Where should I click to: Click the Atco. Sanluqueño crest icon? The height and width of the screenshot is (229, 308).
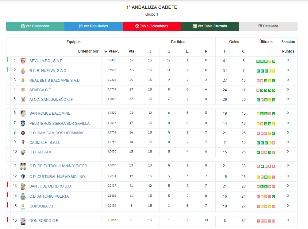point(23,99)
